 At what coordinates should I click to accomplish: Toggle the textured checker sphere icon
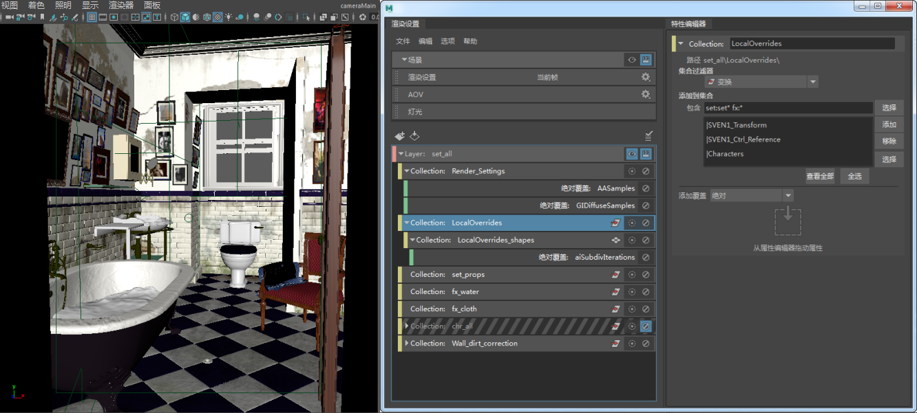(x=218, y=16)
